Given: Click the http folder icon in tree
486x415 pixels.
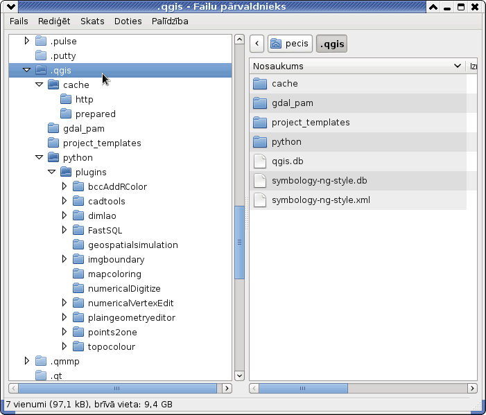Looking at the screenshot, I should (x=66, y=99).
